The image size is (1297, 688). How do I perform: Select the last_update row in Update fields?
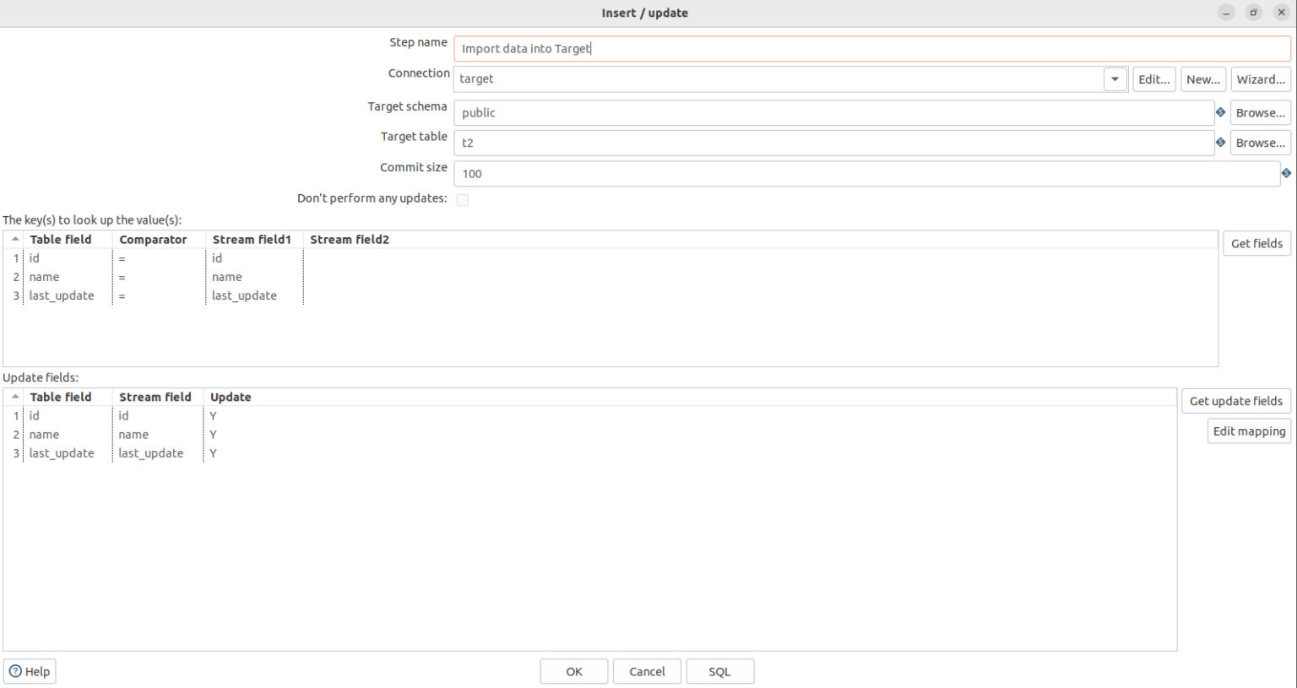62,453
